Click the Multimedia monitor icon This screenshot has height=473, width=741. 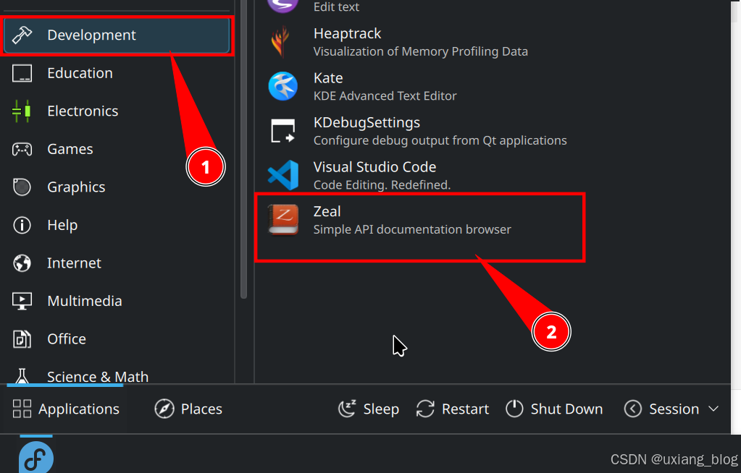tap(22, 301)
